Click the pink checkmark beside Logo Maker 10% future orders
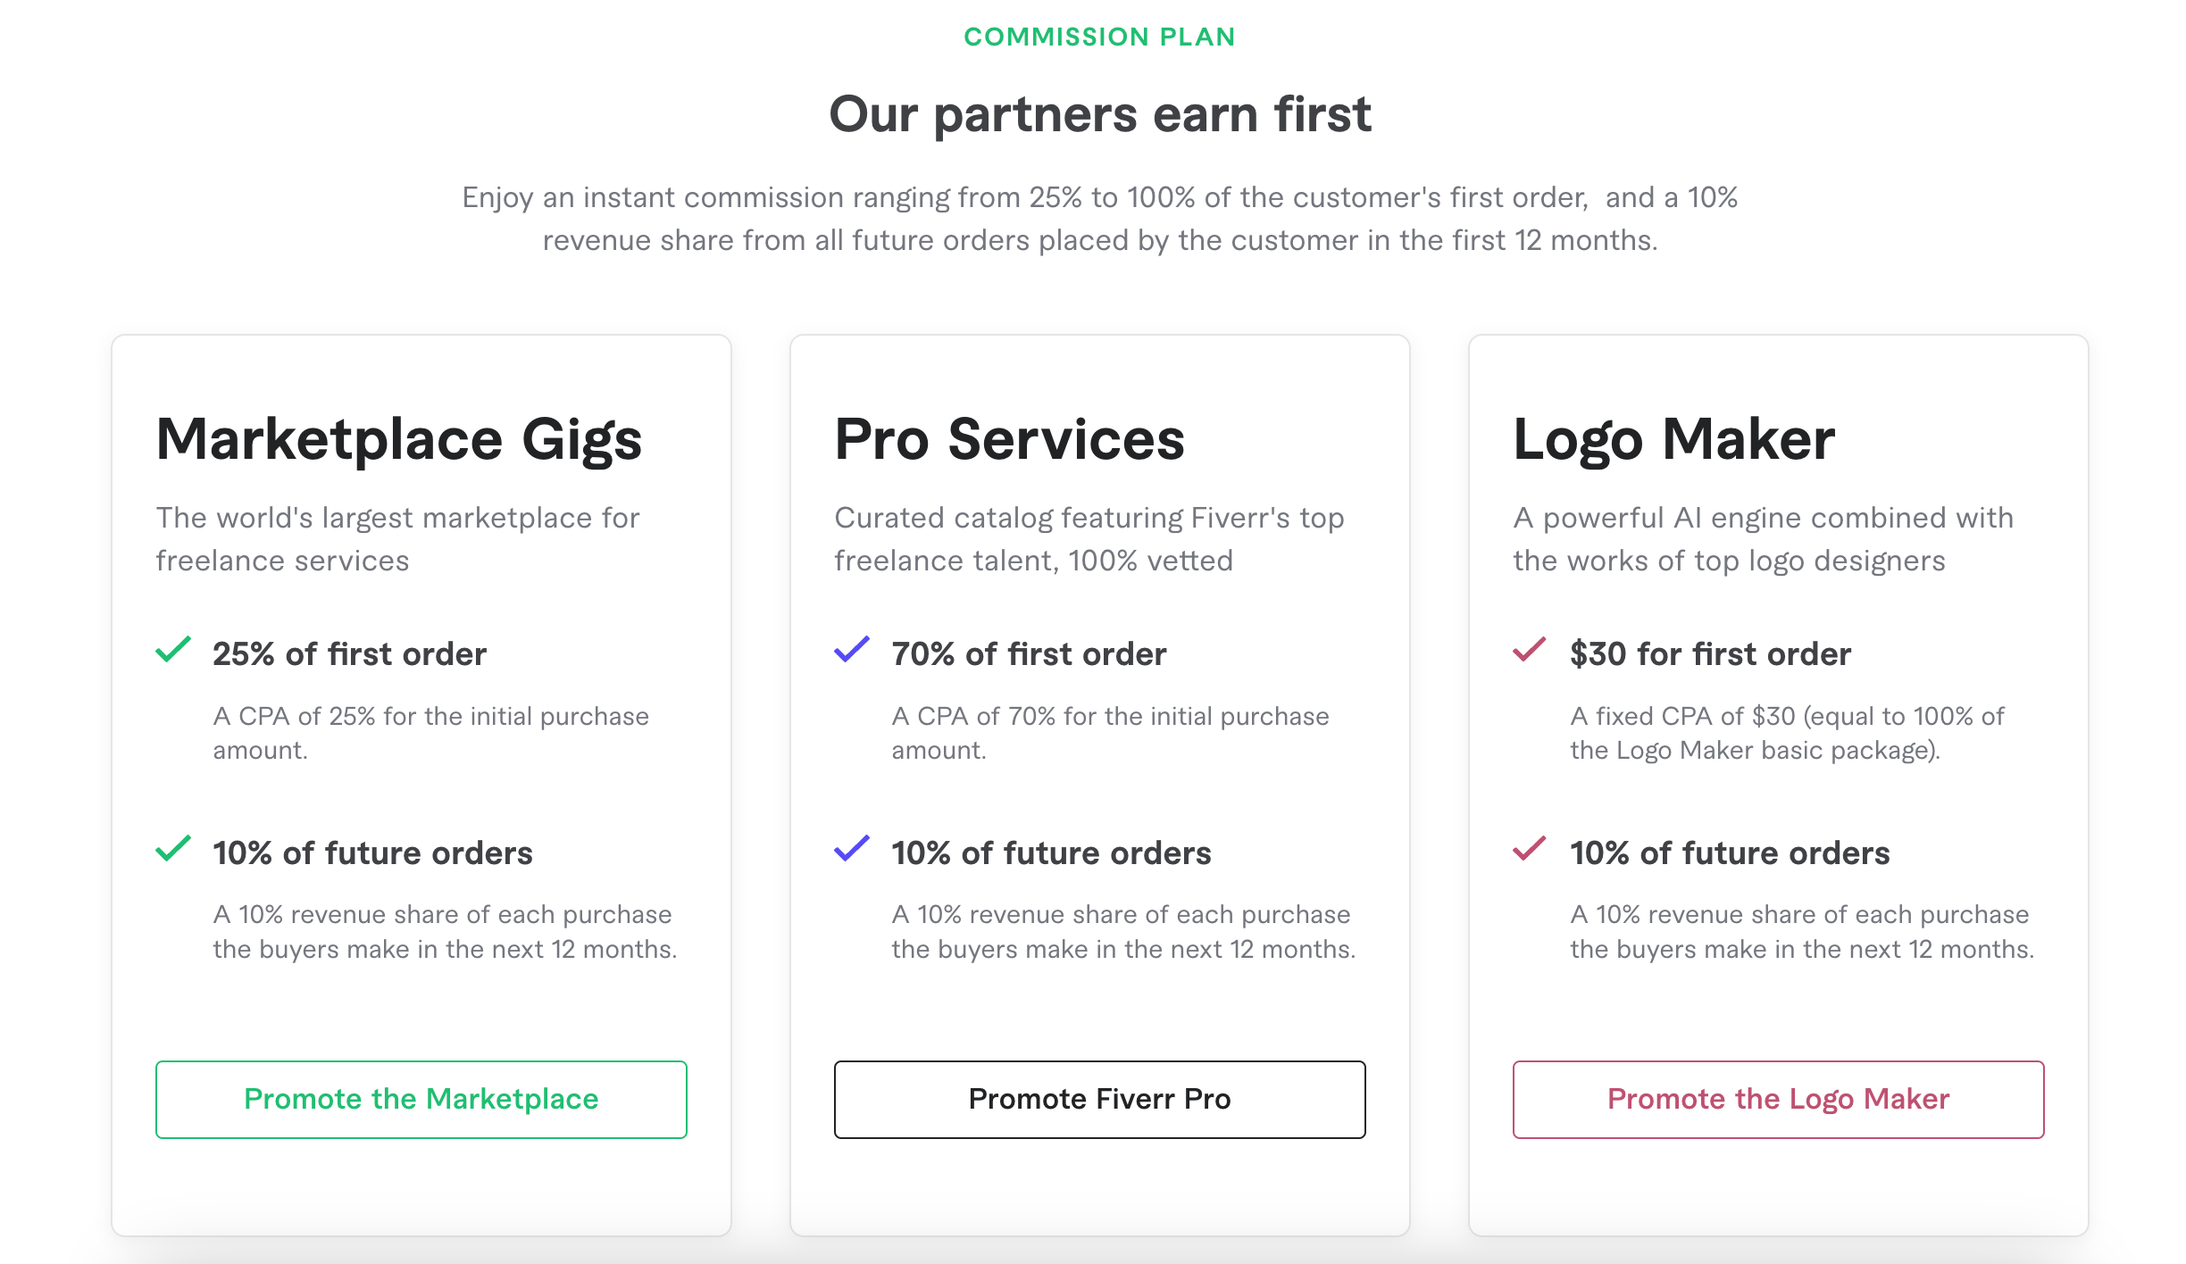The height and width of the screenshot is (1264, 2186). [x=1530, y=848]
